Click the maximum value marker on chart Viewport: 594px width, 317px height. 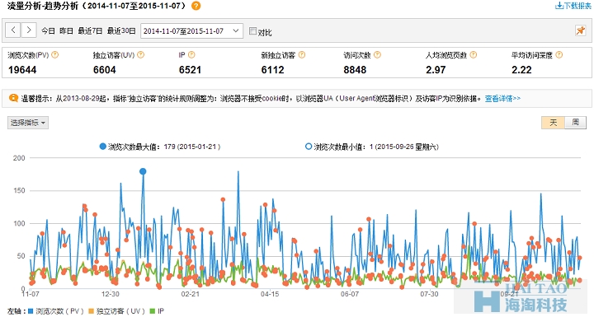tap(143, 171)
